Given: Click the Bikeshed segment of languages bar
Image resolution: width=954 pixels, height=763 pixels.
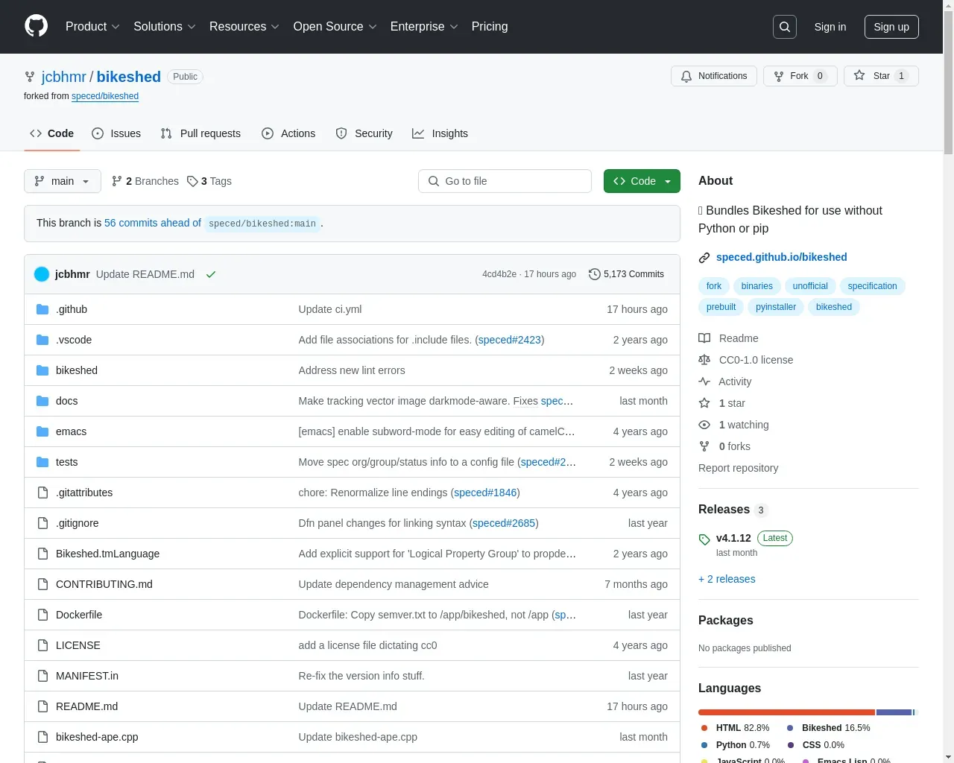Looking at the screenshot, I should (894, 712).
